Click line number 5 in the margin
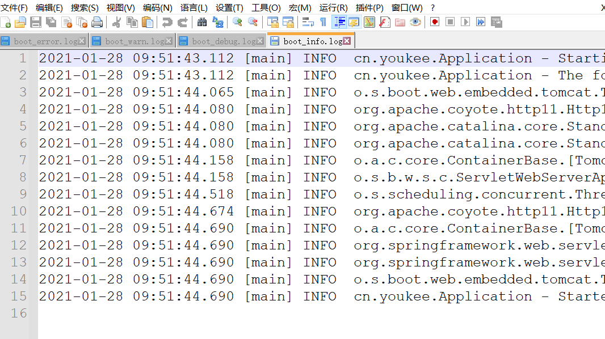Screen dimensions: 605x339 tap(24, 126)
